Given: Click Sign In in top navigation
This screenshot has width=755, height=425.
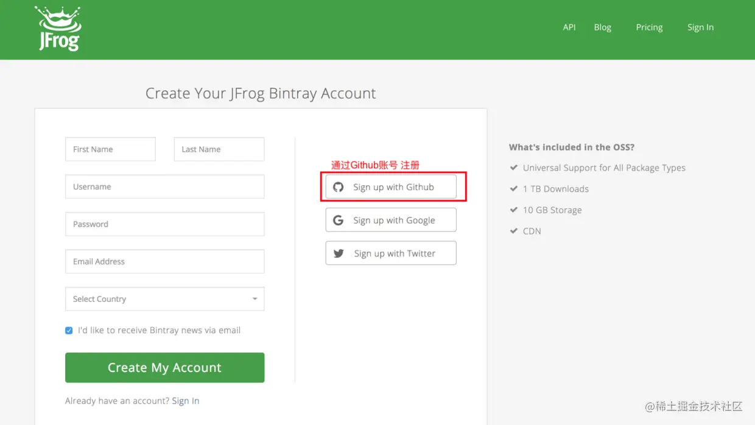Looking at the screenshot, I should pyautogui.click(x=700, y=27).
